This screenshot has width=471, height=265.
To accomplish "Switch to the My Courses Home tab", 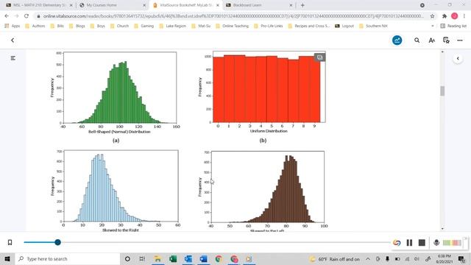I will [112, 5].
